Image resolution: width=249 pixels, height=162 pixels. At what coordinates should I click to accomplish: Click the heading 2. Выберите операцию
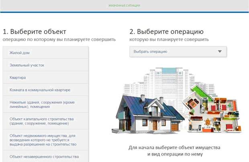point(166,32)
